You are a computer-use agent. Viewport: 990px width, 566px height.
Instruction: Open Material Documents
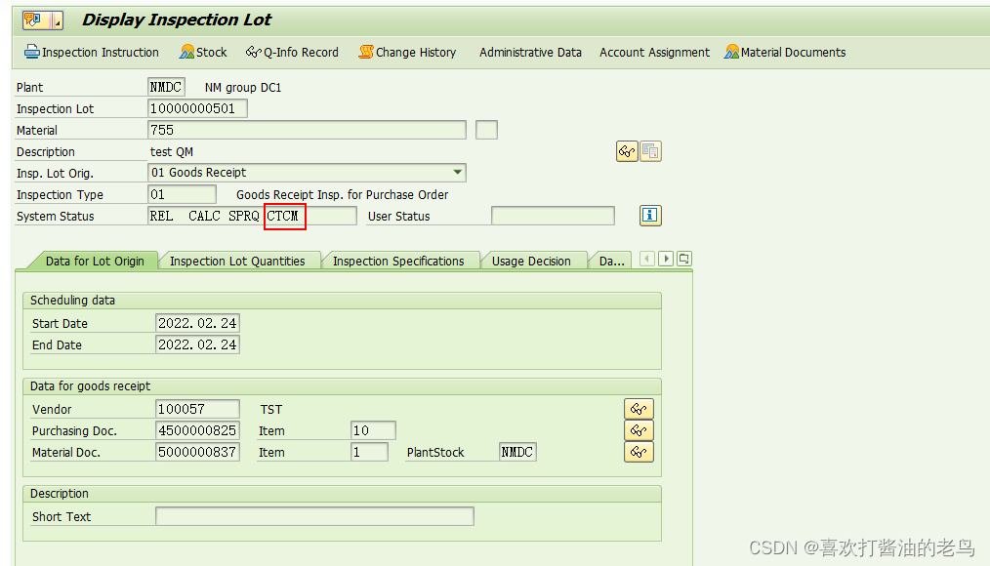click(785, 52)
